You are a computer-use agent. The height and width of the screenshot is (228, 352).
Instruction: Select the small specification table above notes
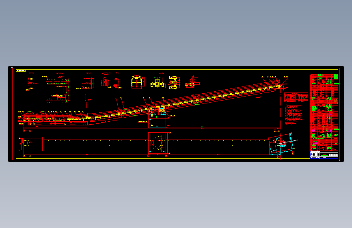click(x=296, y=97)
